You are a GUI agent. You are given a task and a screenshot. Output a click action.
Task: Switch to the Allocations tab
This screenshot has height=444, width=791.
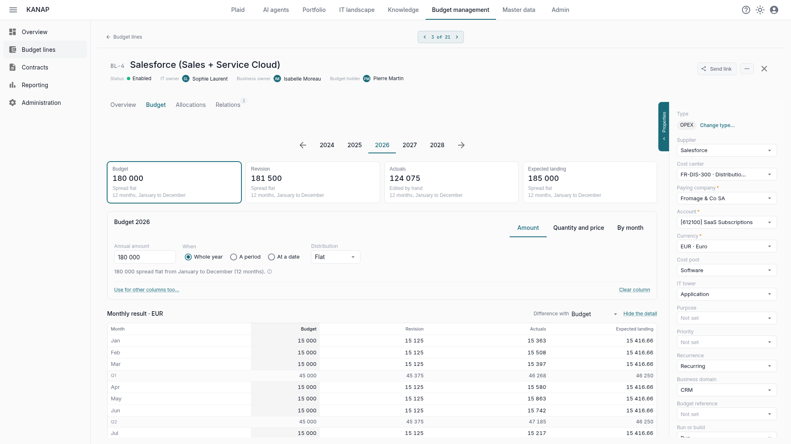[190, 105]
